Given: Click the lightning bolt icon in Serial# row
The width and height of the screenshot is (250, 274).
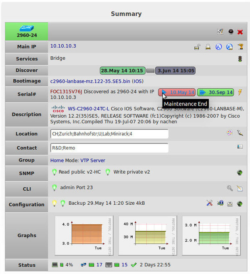Looking at the screenshot, I should tap(240, 92).
